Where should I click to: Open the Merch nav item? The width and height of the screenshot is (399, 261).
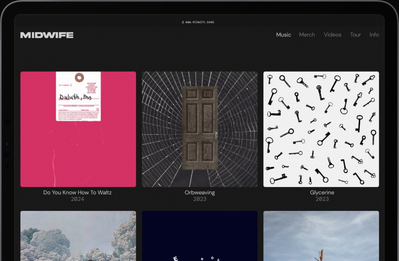307,34
